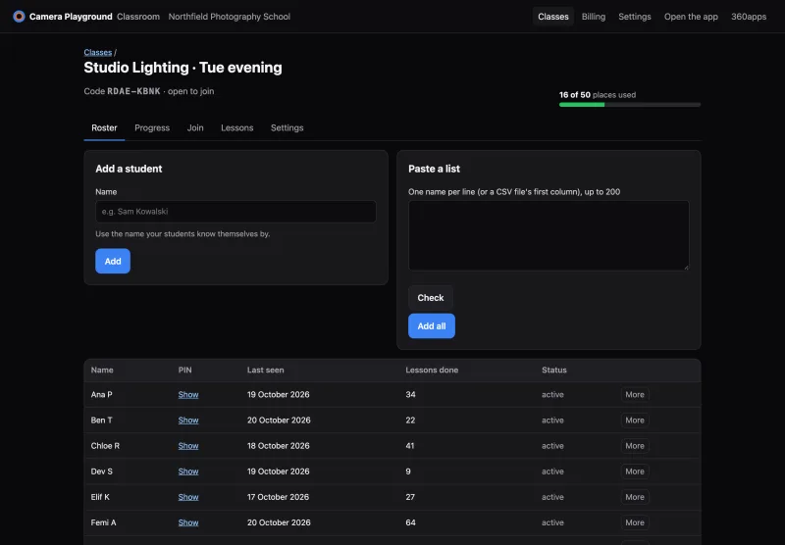Open More menu for Chloe R

coord(635,445)
